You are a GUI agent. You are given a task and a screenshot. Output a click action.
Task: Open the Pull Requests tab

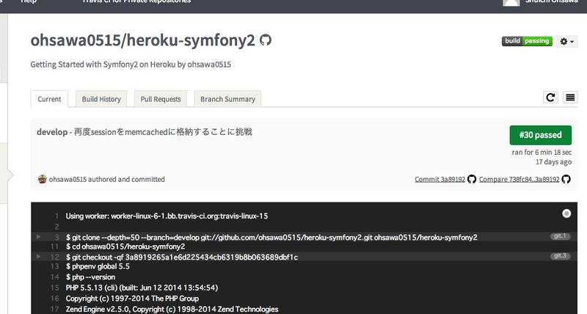pos(160,99)
